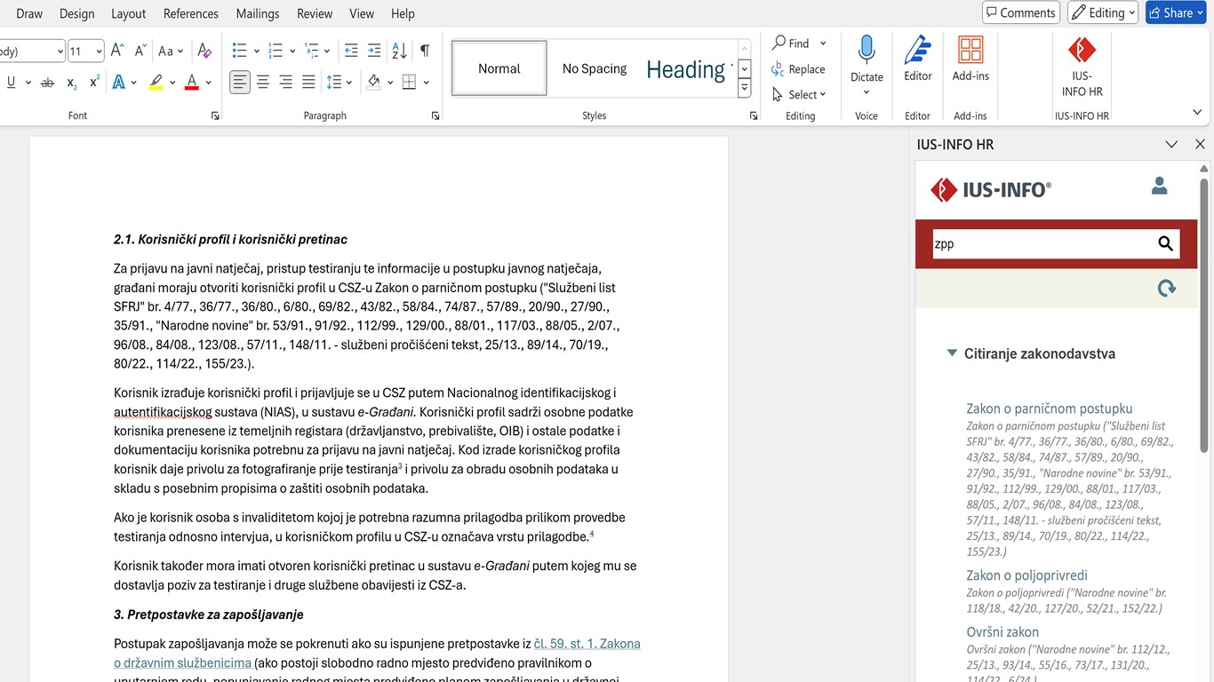Click the search magnifier in IUS-INFO panel
This screenshot has height=682, width=1214.
(1165, 244)
